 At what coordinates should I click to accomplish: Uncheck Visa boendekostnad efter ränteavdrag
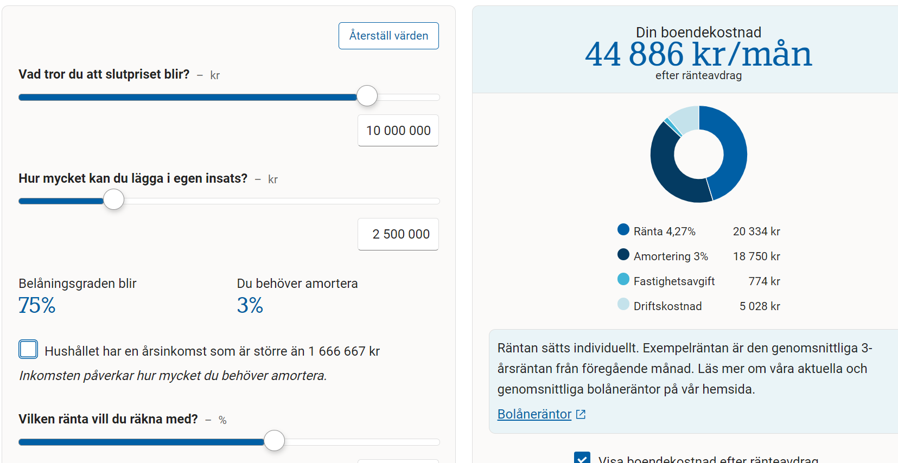[x=582, y=458]
